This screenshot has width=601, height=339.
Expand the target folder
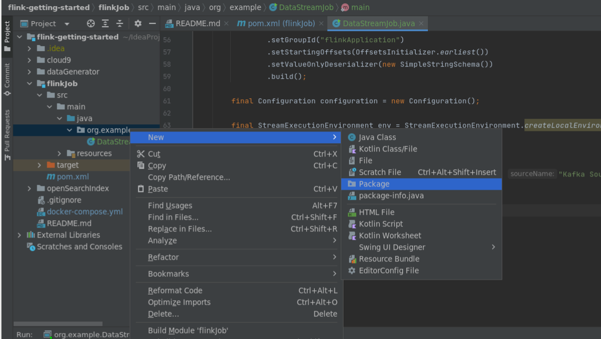(x=39, y=165)
